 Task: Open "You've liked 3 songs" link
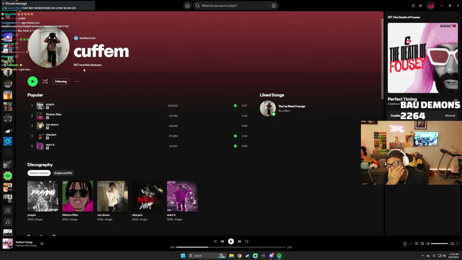pos(292,106)
